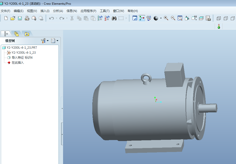Open the Reorient view icon
This screenshot has height=164, width=236.
pyautogui.click(x=187, y=18)
